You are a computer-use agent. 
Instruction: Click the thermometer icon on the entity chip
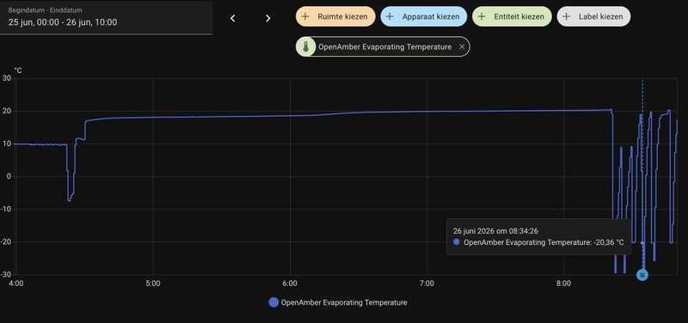coord(306,47)
